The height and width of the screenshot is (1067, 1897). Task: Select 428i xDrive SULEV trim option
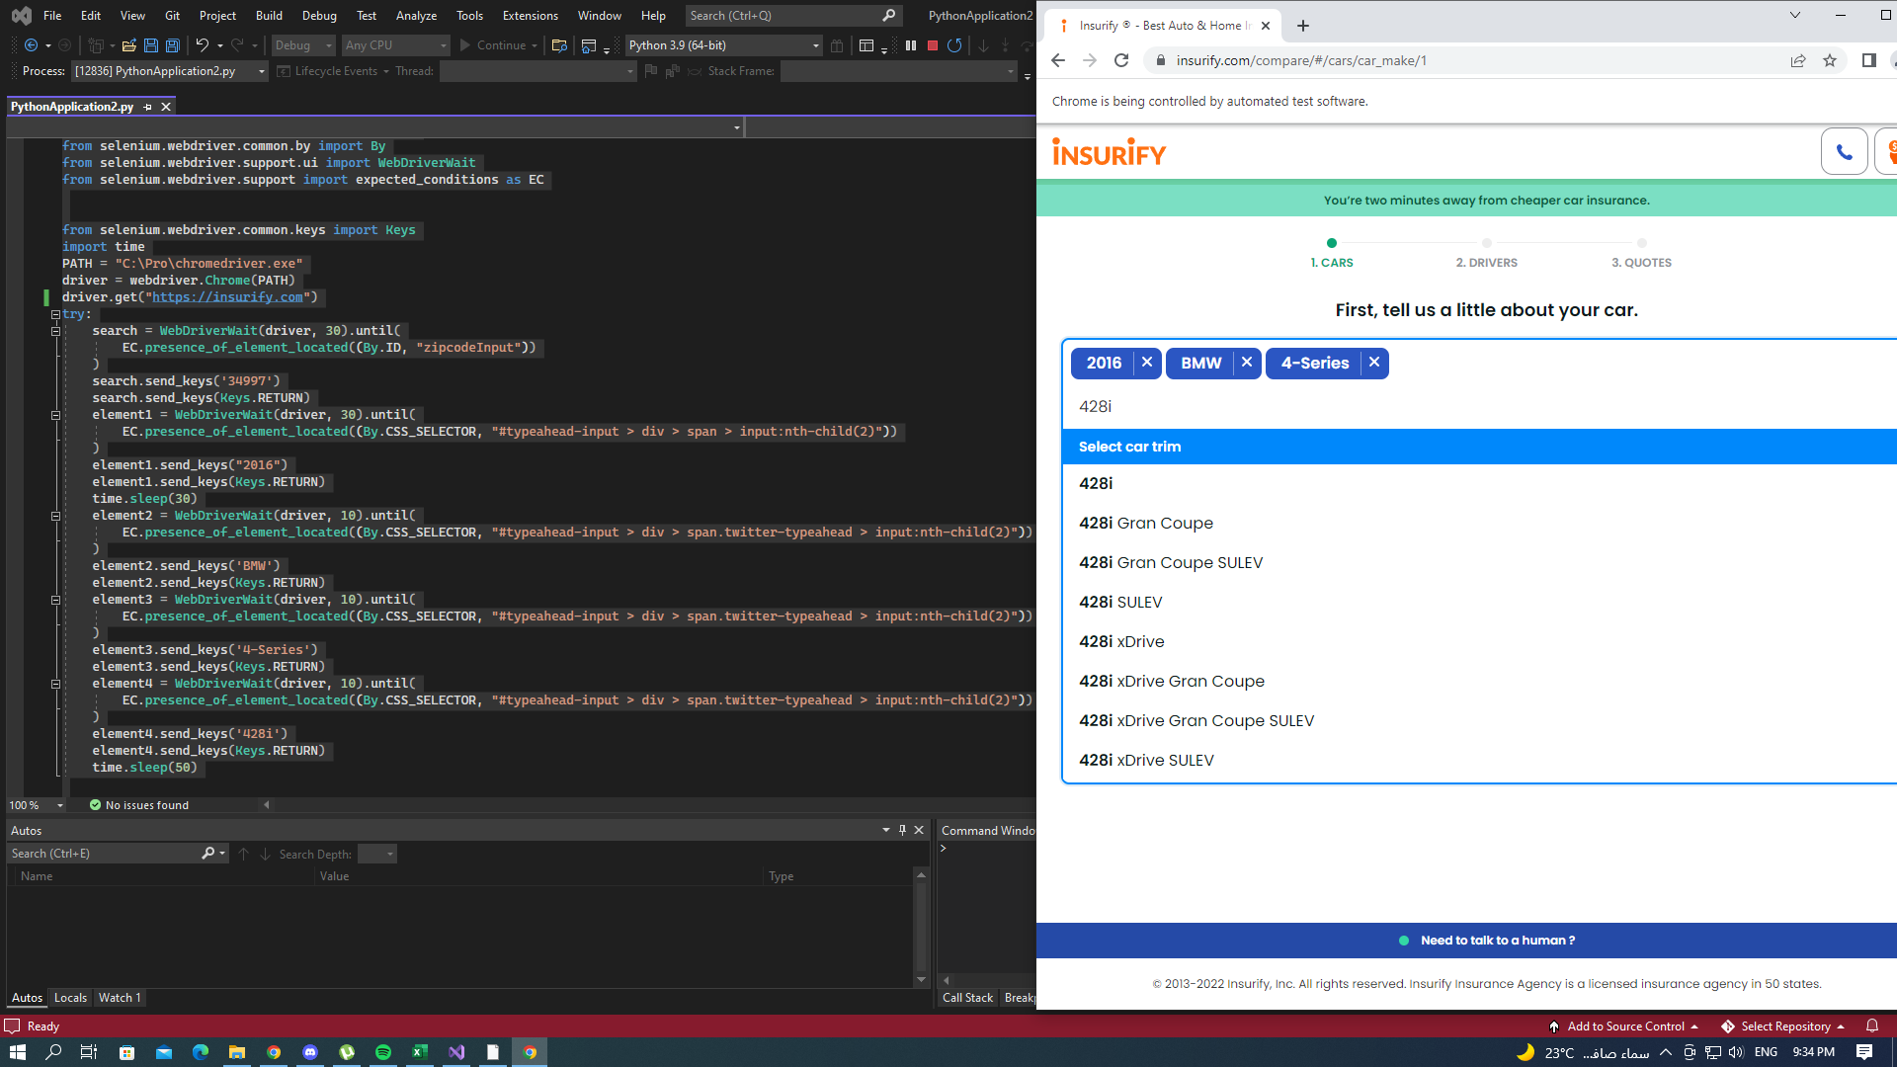click(1480, 760)
